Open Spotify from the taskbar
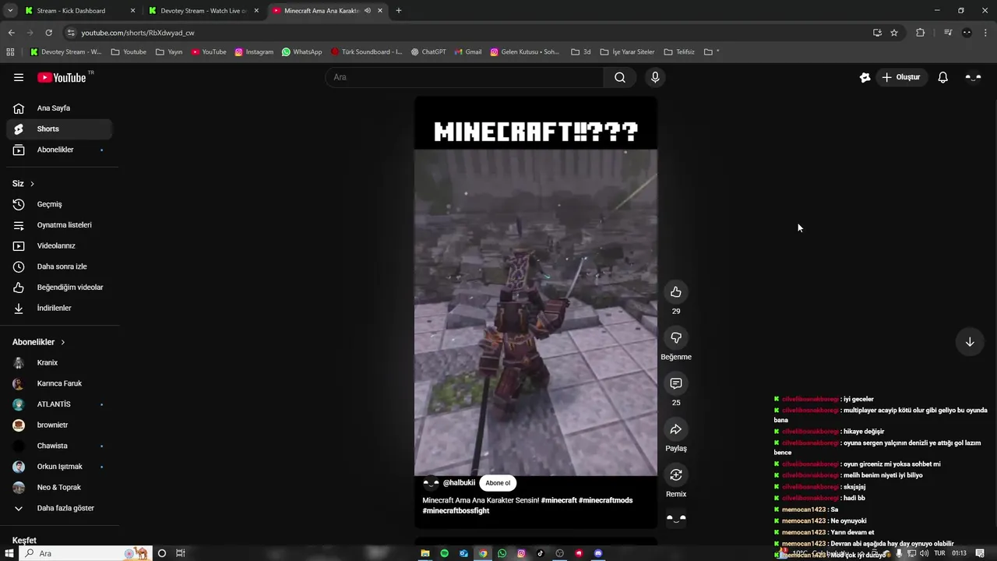997x561 pixels. pyautogui.click(x=444, y=553)
